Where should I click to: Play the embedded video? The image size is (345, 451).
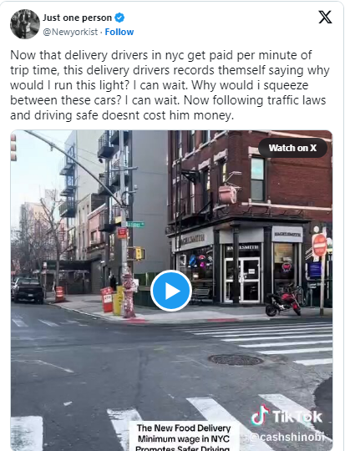coord(171,291)
